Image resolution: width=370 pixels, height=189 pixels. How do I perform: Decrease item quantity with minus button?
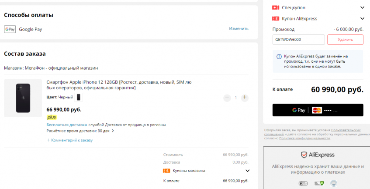(227, 98)
